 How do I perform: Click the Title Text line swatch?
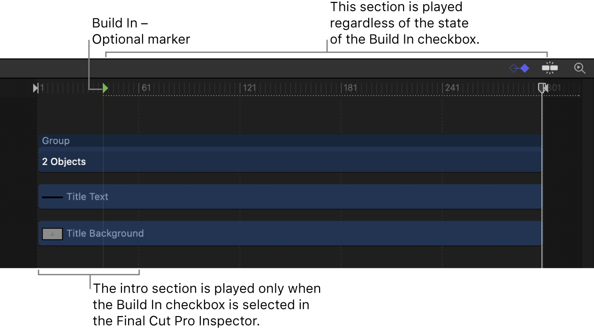tap(52, 196)
